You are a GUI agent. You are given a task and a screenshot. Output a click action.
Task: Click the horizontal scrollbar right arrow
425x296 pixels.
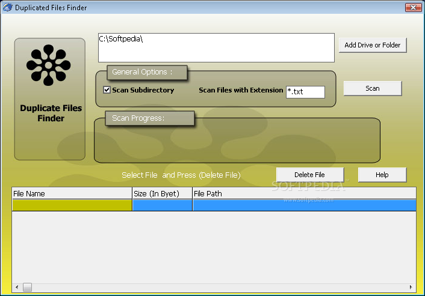pyautogui.click(x=411, y=287)
